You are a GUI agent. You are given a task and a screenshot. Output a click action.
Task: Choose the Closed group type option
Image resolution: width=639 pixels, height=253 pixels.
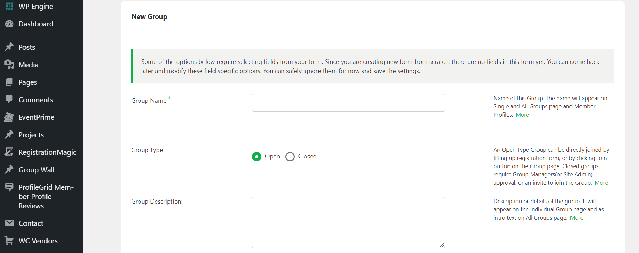[290, 157]
